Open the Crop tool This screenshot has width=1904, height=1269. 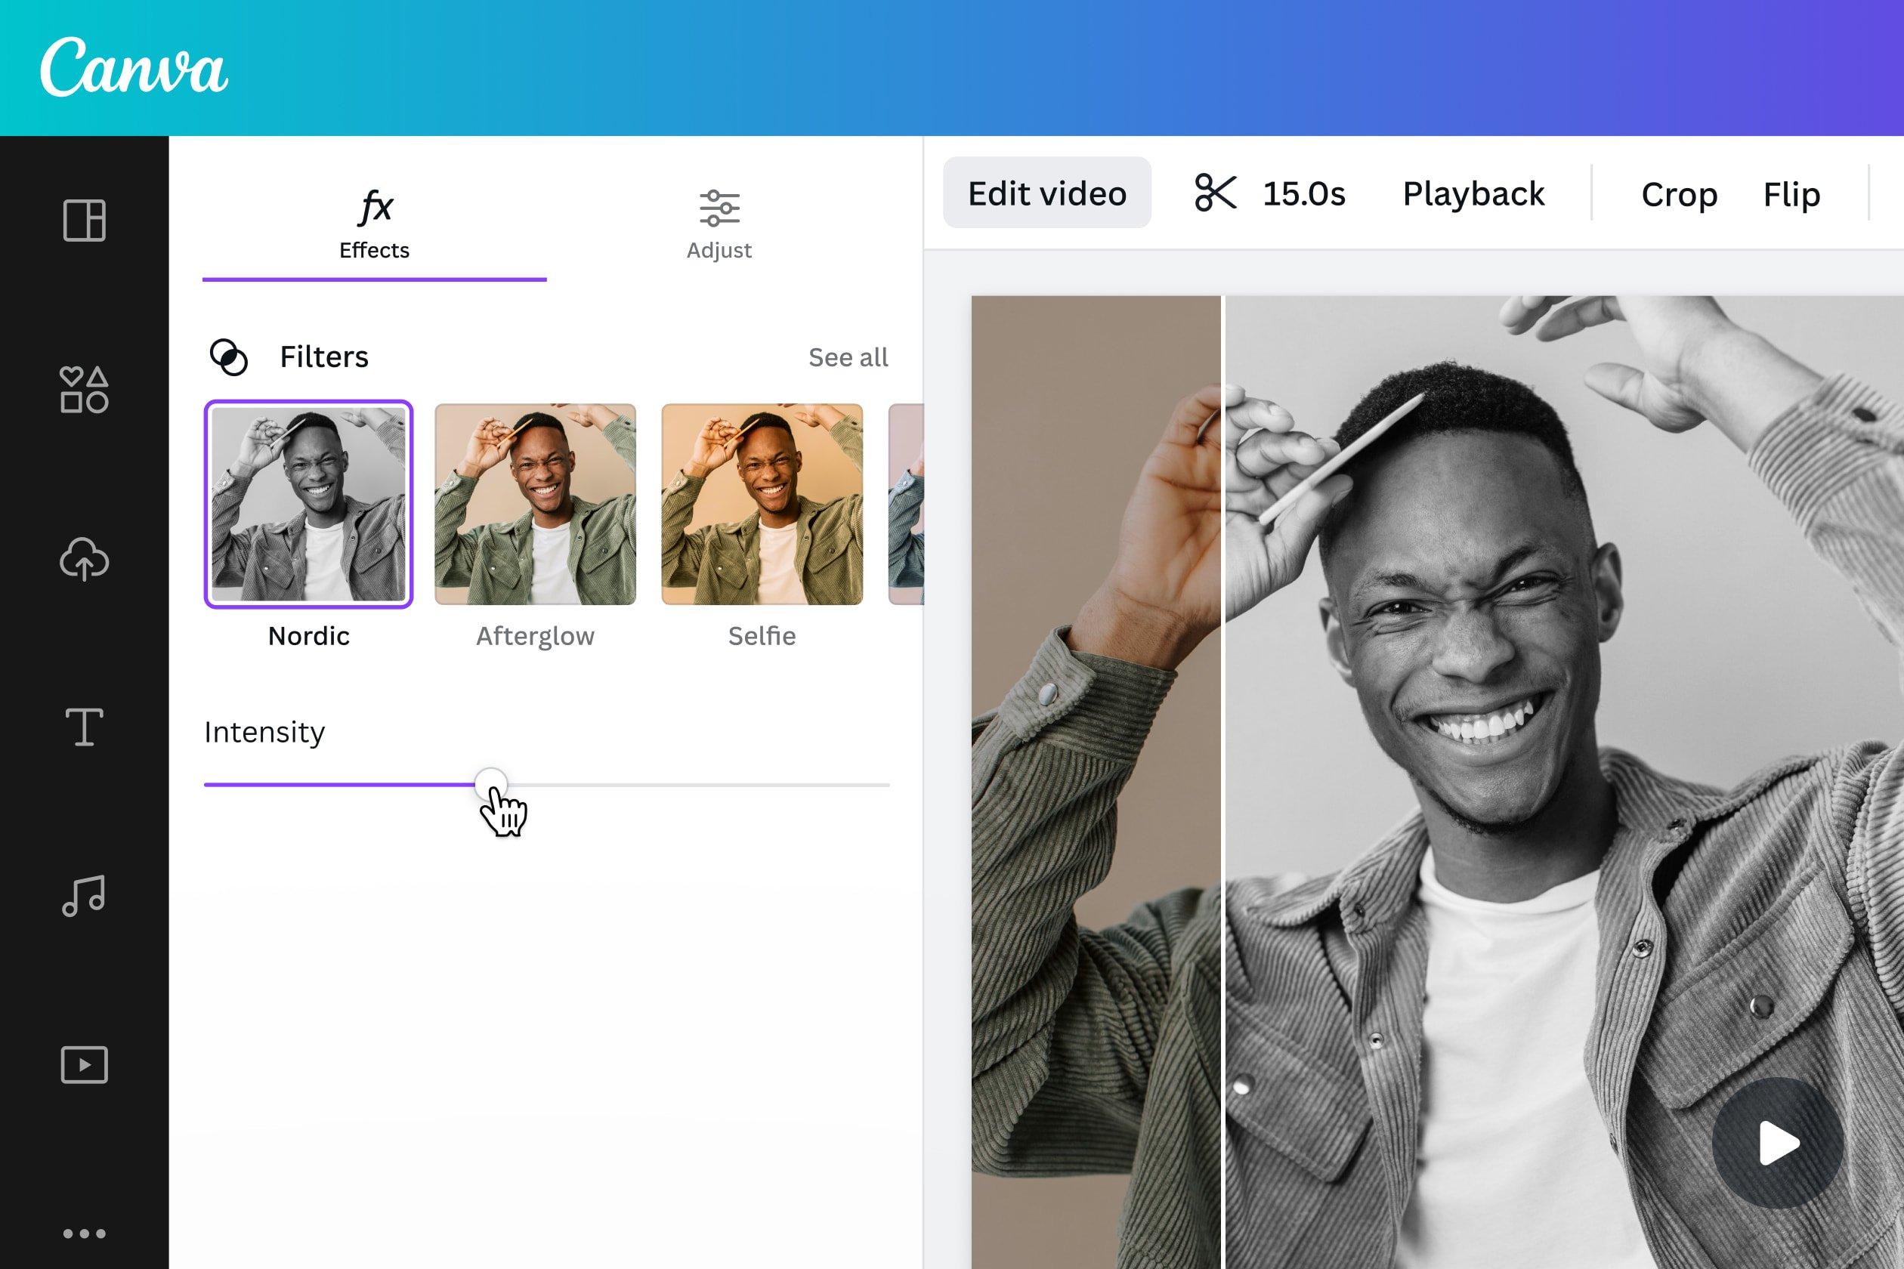[1679, 194]
